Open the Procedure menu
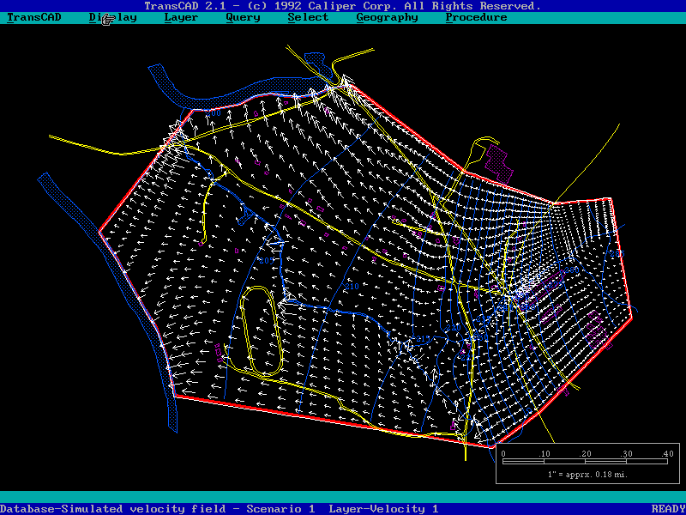Screen dimensions: 686x515 coord(476,17)
